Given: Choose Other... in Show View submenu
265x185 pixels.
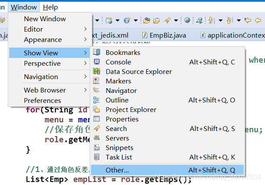Looking at the screenshot, I should tap(167, 170).
